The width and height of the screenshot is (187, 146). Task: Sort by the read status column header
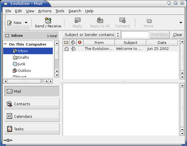coord(66,42)
